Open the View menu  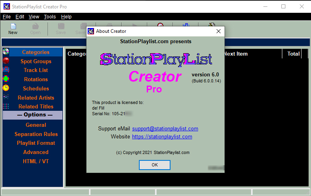[34, 17]
